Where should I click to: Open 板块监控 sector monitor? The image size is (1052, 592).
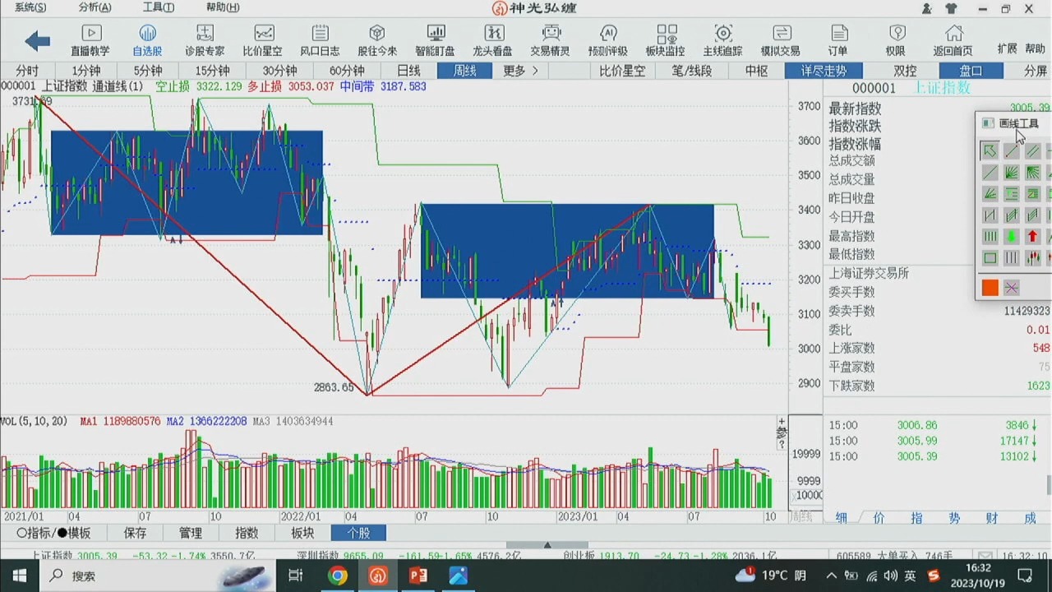tap(666, 40)
